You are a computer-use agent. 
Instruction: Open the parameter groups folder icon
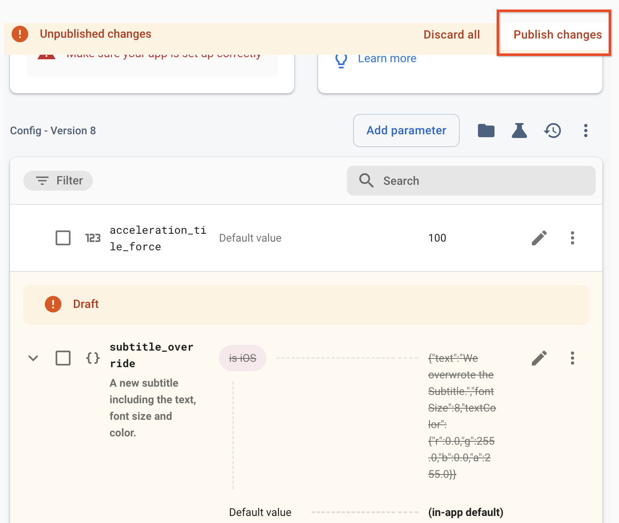486,131
